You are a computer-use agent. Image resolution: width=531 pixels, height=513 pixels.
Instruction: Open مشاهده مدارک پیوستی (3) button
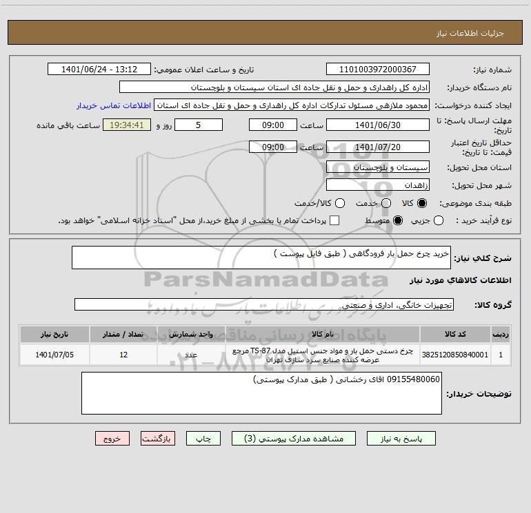click(x=294, y=439)
